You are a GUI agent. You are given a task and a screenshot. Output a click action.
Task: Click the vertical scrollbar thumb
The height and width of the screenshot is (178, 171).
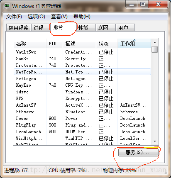coord(155,49)
